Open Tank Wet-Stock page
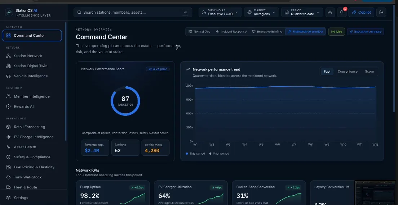The image size is (398, 205). click(x=28, y=177)
